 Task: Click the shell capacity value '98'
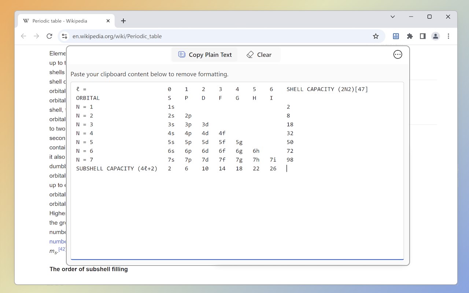[x=290, y=159]
